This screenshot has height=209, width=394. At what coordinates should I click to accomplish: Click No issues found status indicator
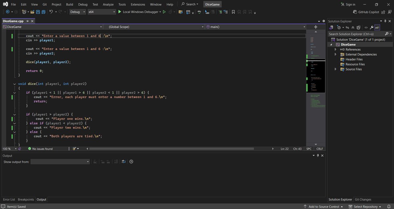point(40,149)
